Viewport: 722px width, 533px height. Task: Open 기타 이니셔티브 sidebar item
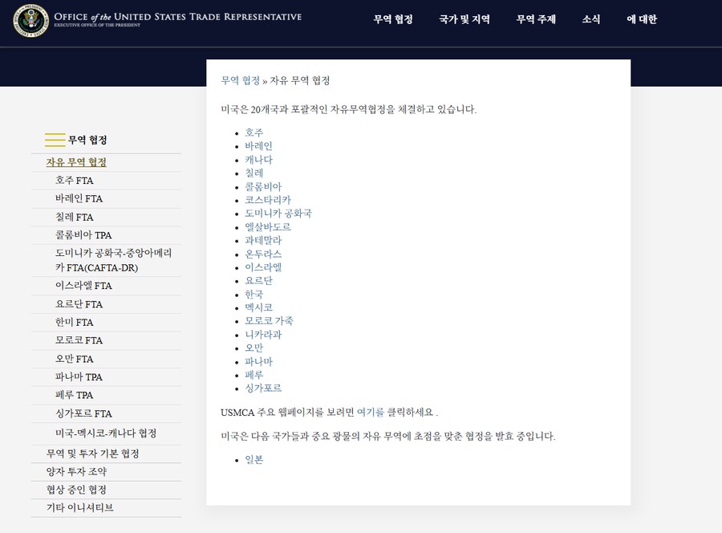[79, 507]
